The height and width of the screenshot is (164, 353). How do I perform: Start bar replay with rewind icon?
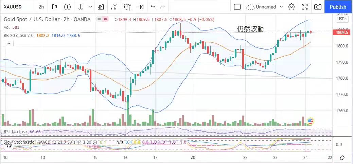(x=141, y=7)
